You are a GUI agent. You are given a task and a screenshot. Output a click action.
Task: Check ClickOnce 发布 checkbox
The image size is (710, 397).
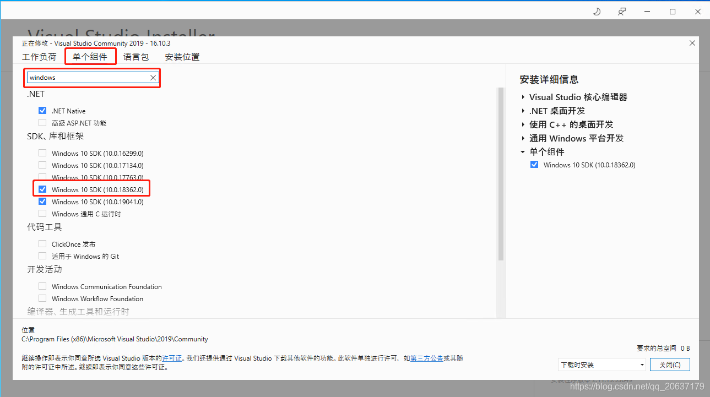42,244
